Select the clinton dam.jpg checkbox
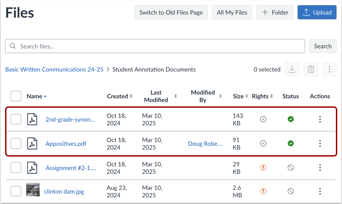 point(16,191)
